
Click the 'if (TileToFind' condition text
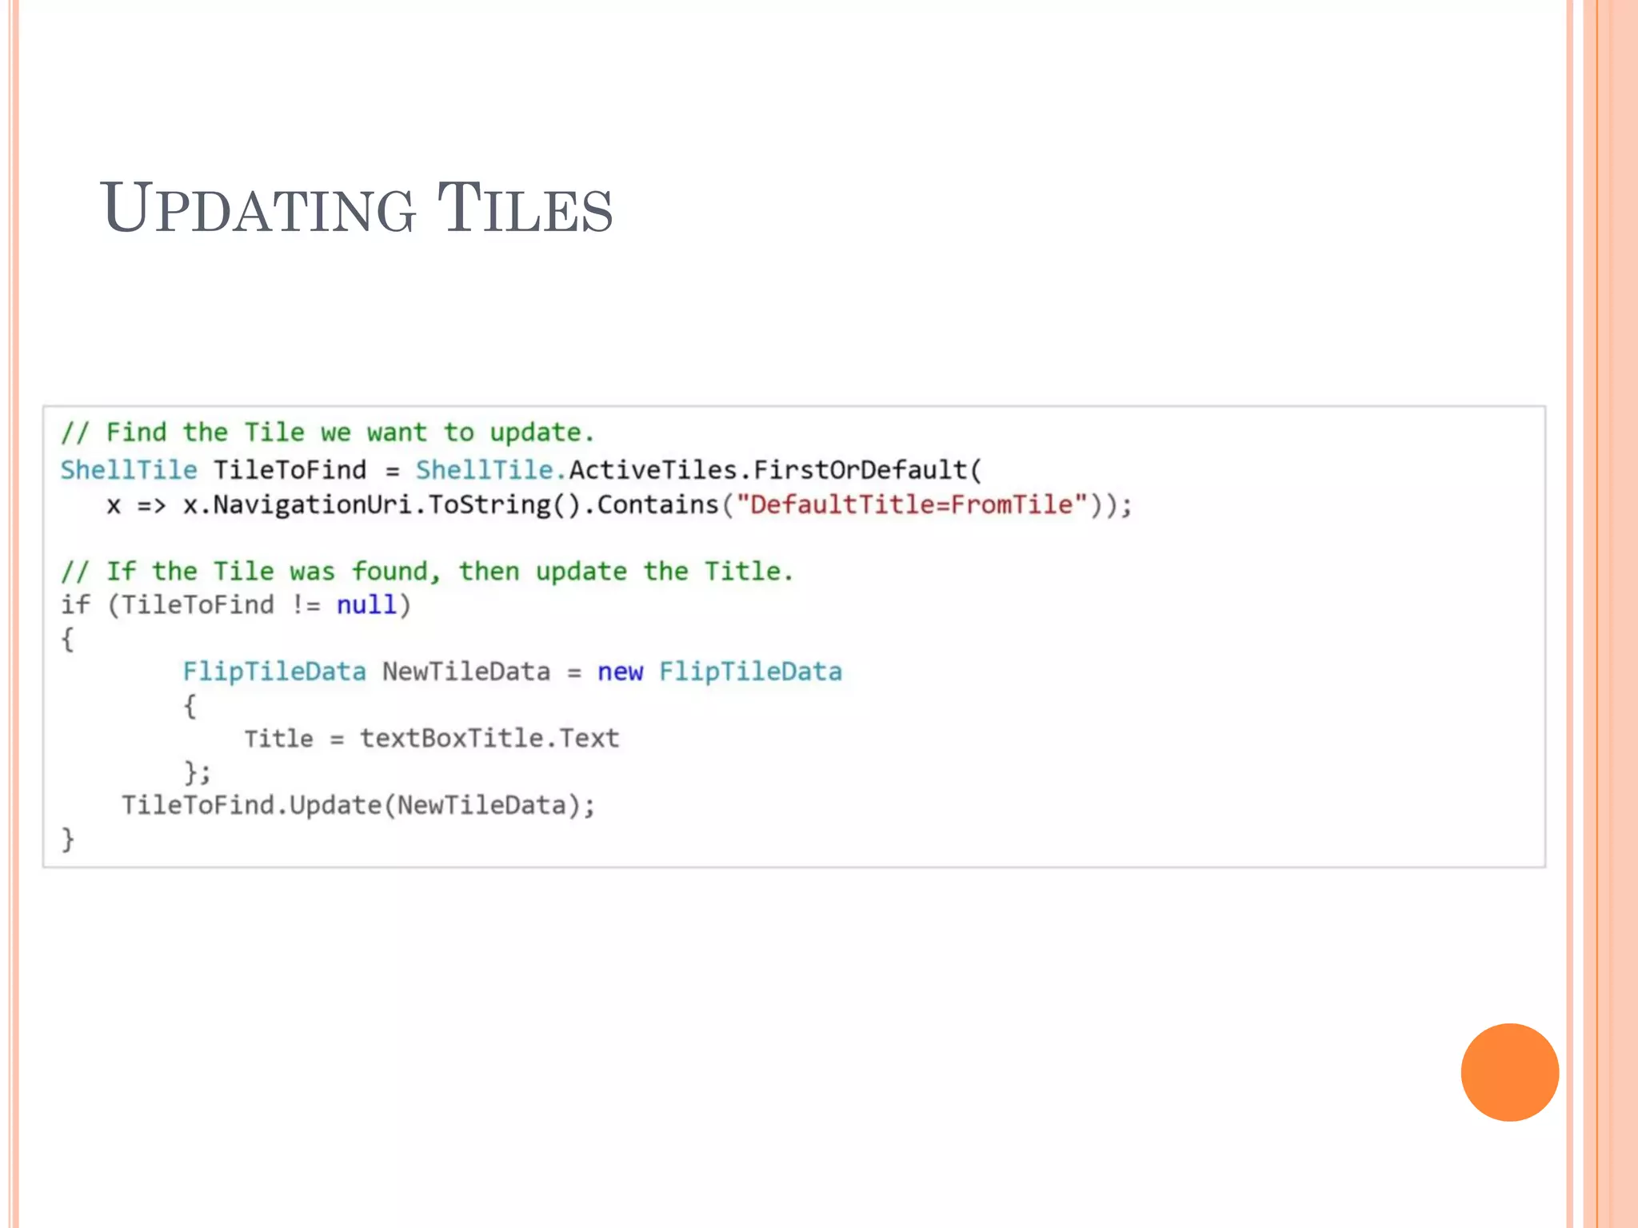coord(168,605)
